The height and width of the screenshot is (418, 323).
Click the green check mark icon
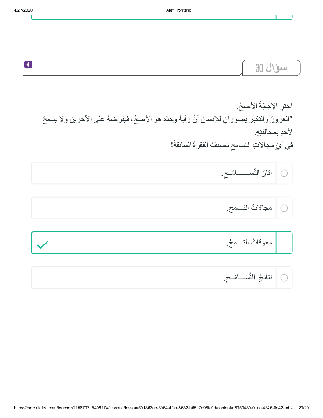(42, 245)
